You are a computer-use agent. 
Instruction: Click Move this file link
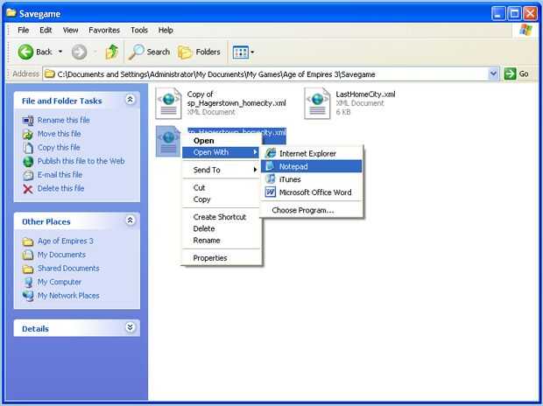point(59,134)
